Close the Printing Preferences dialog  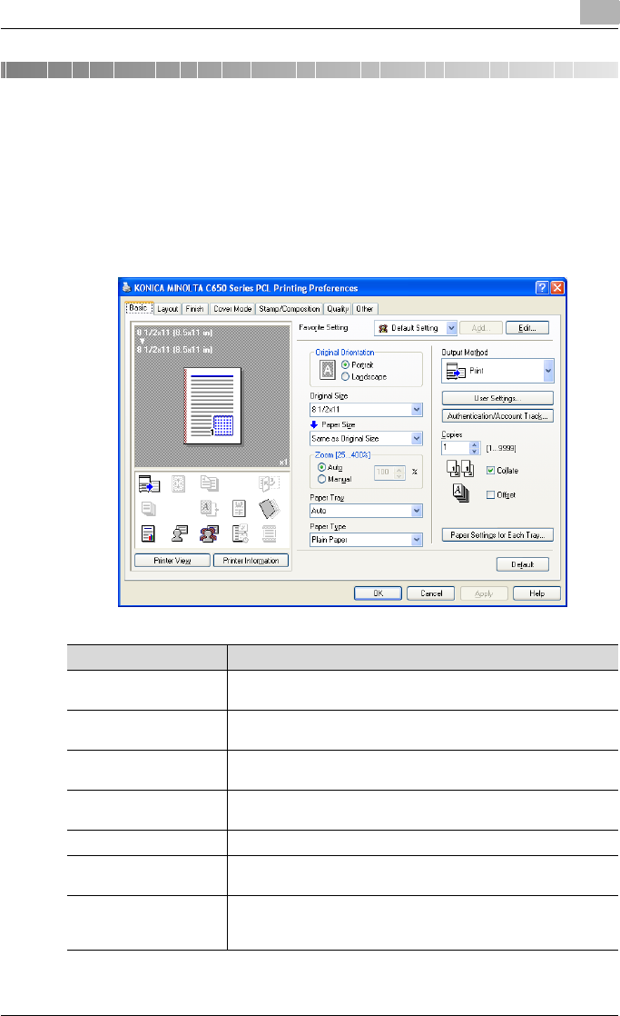(x=557, y=288)
